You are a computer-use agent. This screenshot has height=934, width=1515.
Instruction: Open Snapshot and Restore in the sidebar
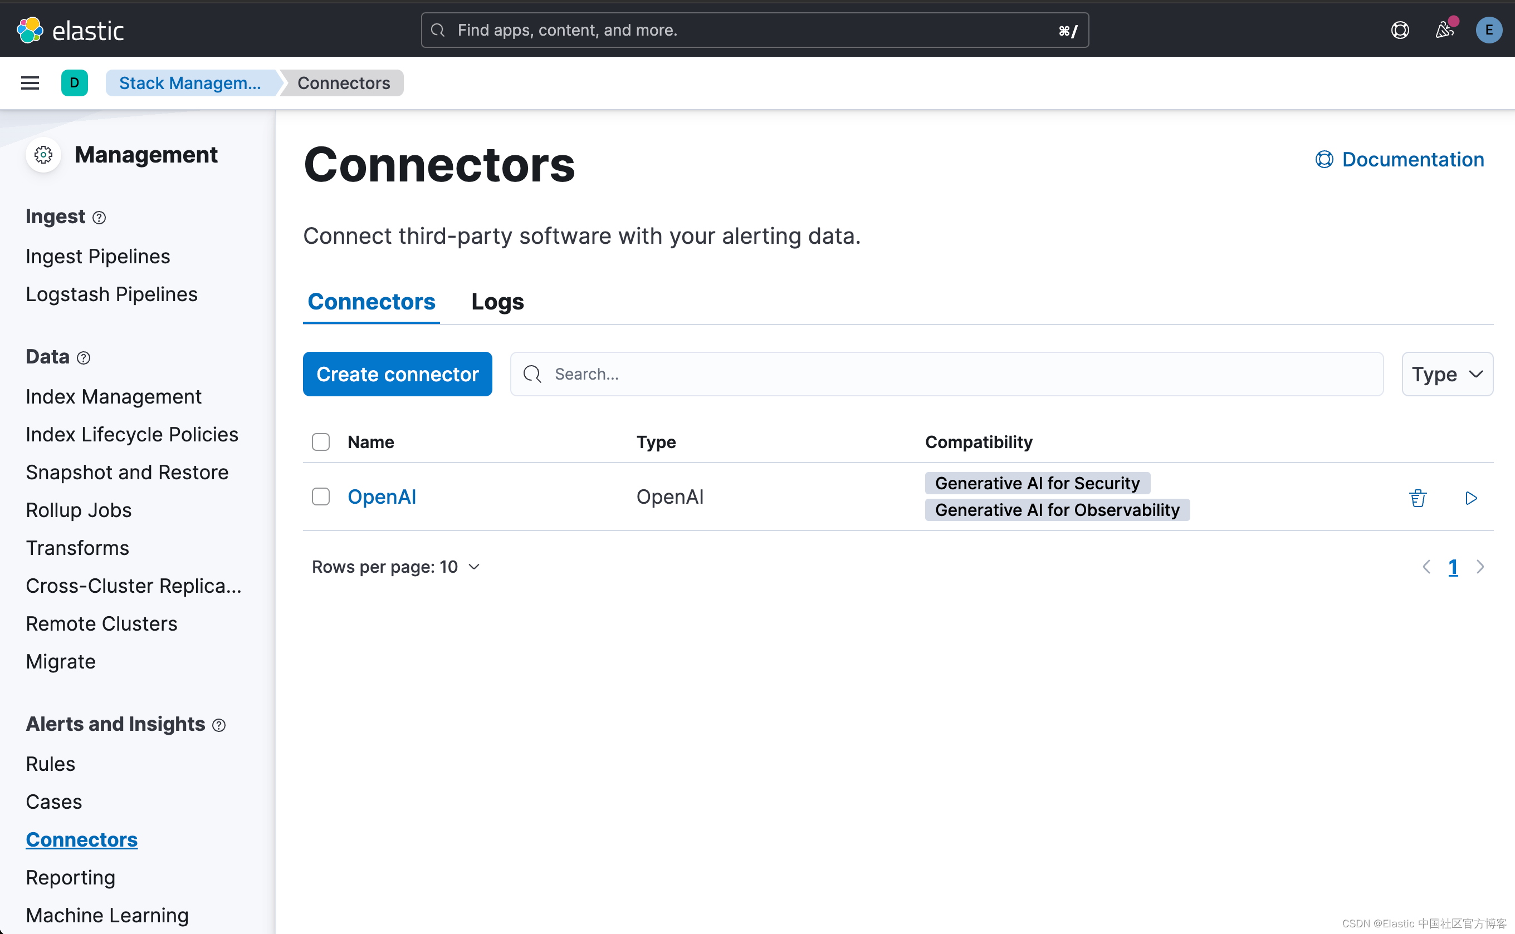tap(126, 473)
